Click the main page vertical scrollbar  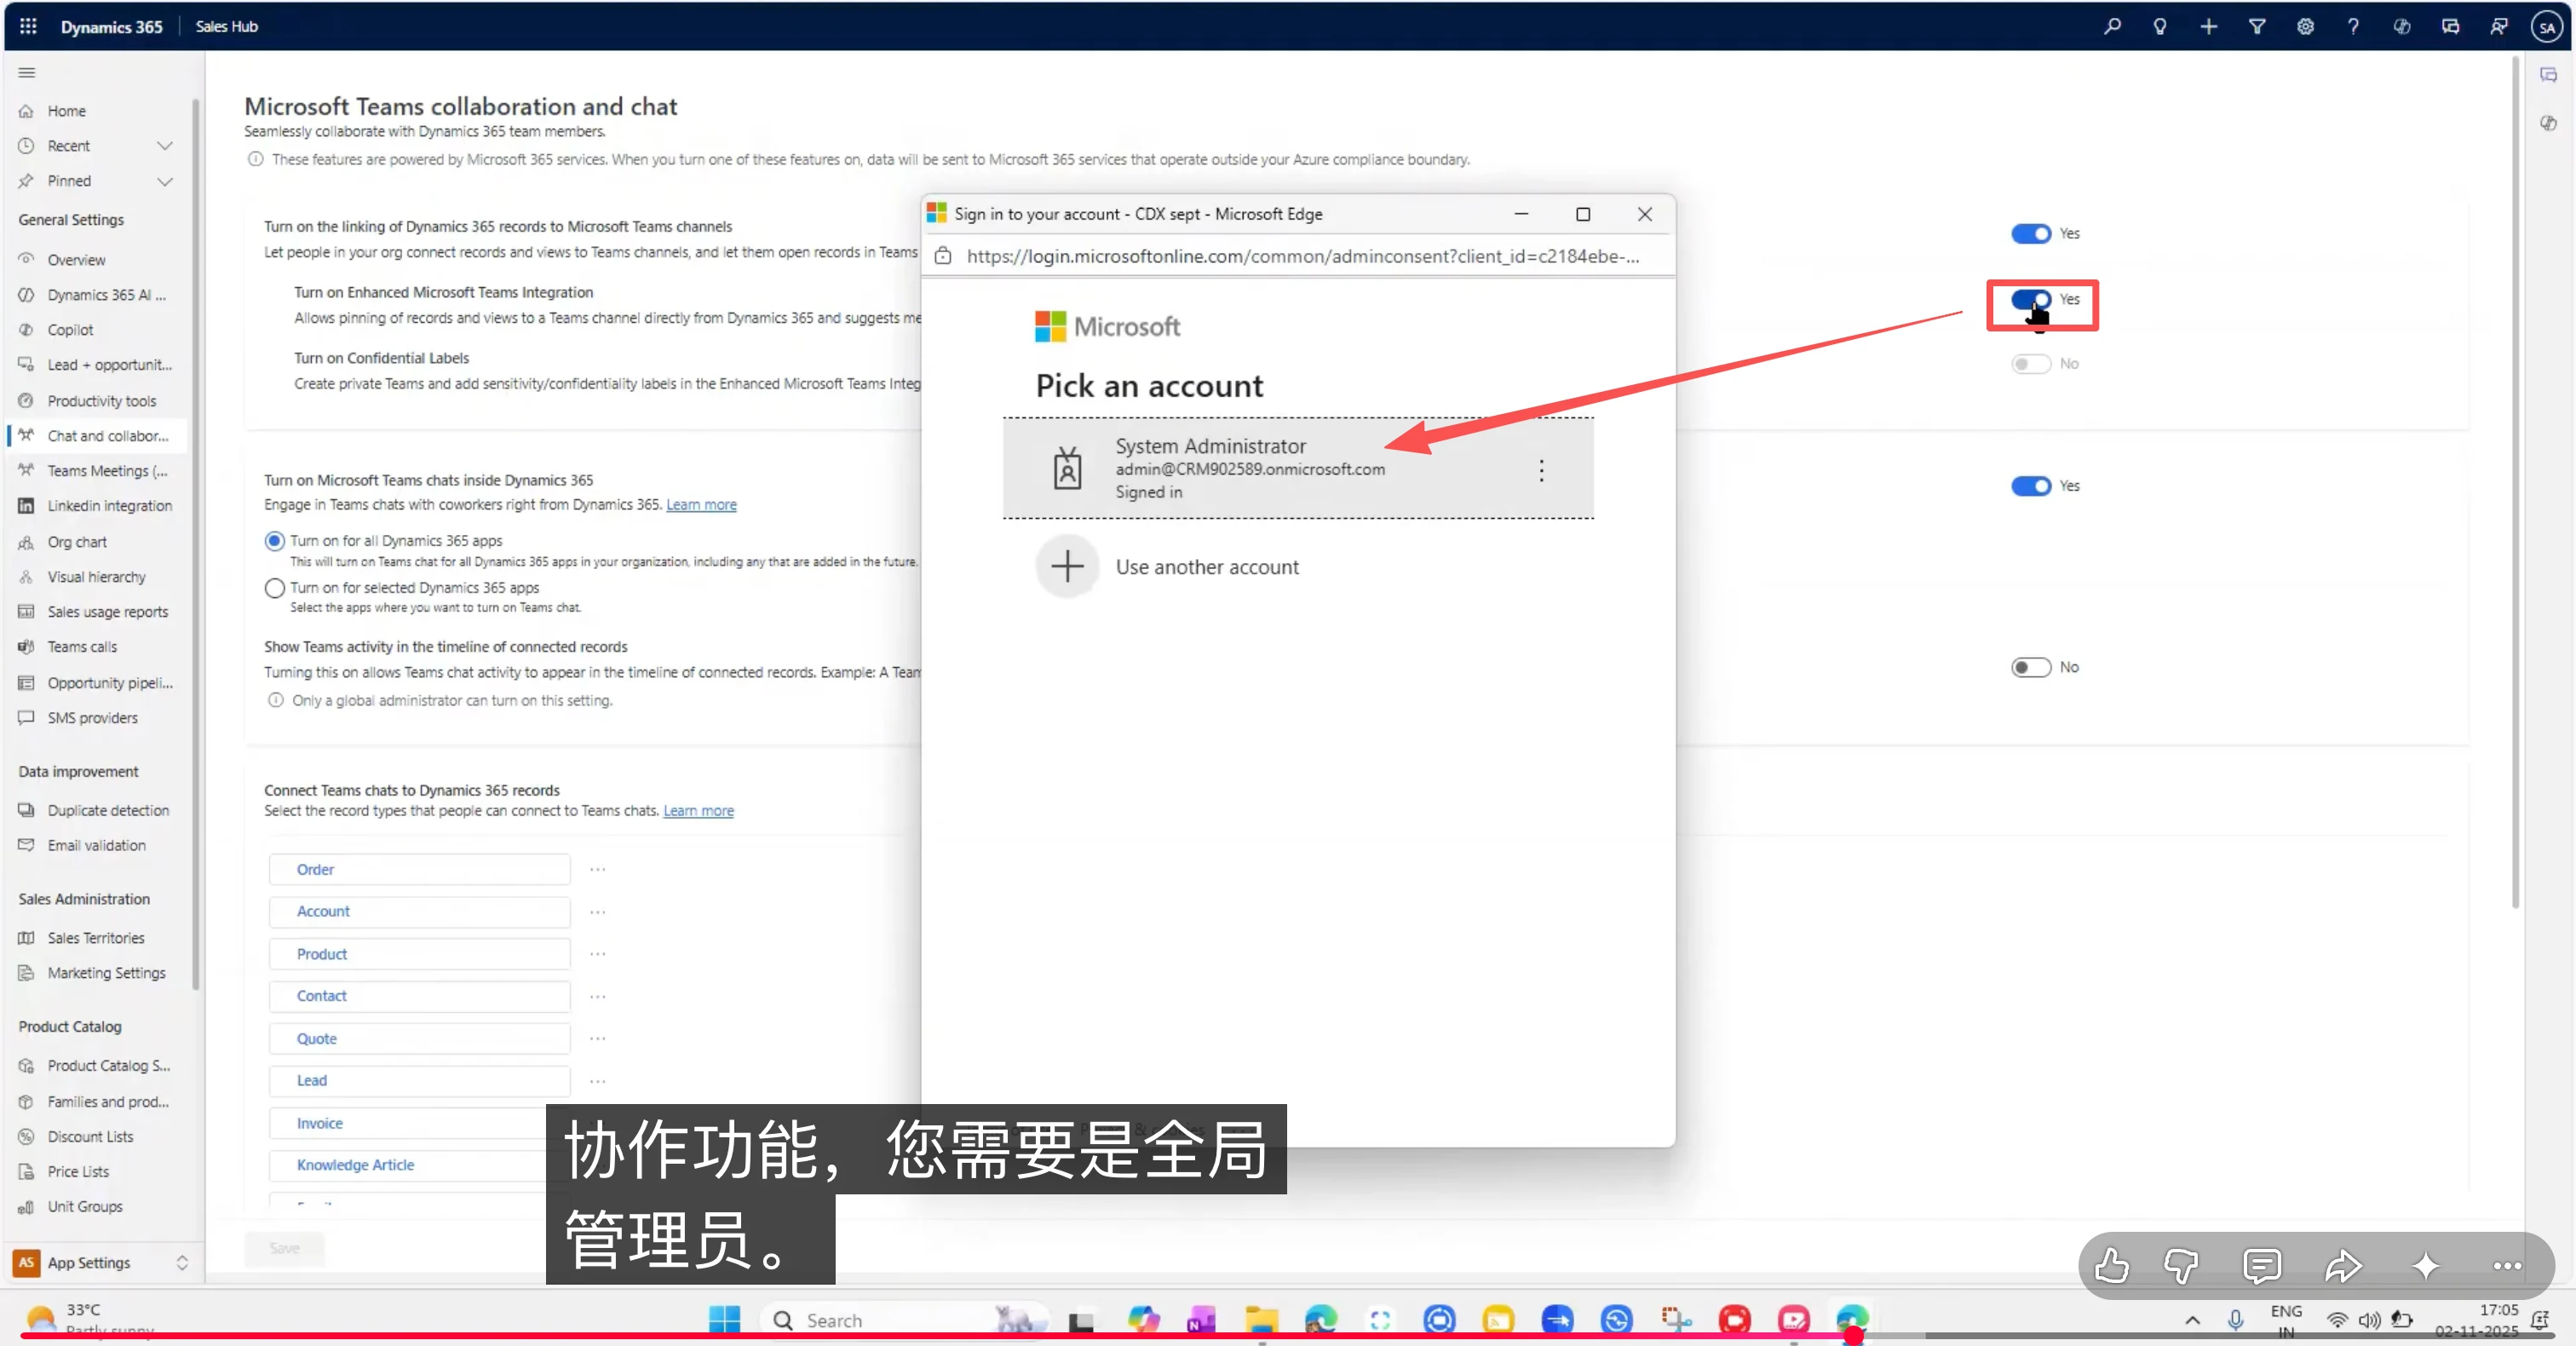pyautogui.click(x=2515, y=482)
